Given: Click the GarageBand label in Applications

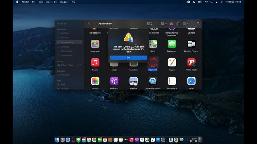Looking at the screenshot, I should coord(95,33).
